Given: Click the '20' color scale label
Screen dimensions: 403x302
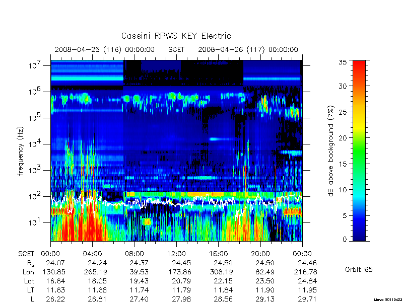Looking at the screenshot, I should click(x=343, y=138).
